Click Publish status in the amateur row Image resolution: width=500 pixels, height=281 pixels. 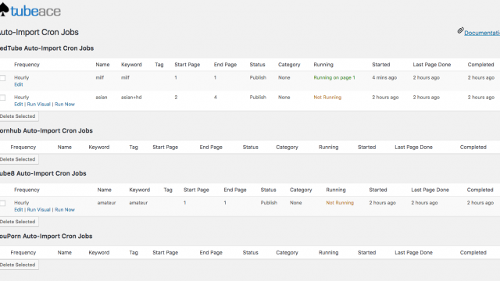point(269,203)
